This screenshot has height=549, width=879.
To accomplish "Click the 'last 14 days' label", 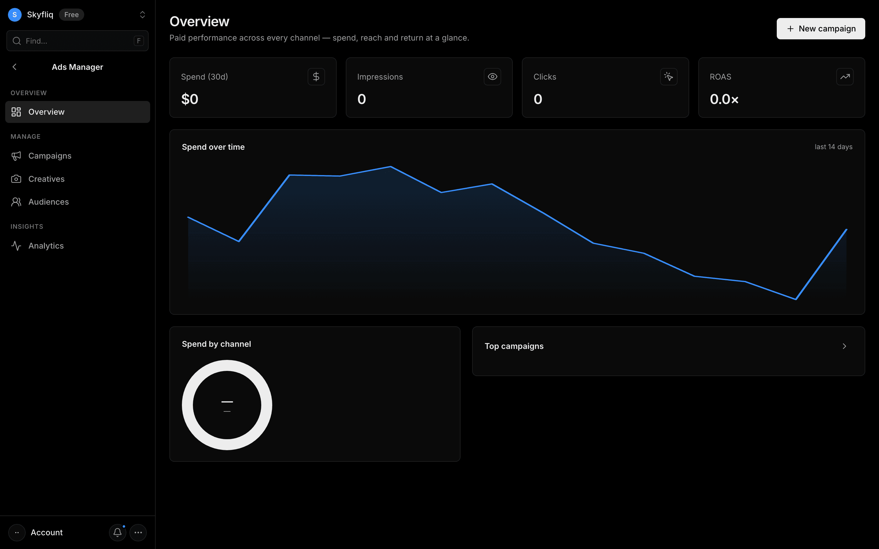I will [x=833, y=147].
